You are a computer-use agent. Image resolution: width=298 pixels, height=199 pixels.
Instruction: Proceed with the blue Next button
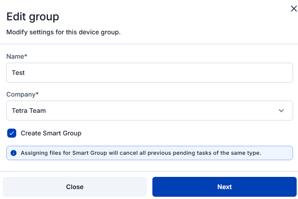click(224, 187)
